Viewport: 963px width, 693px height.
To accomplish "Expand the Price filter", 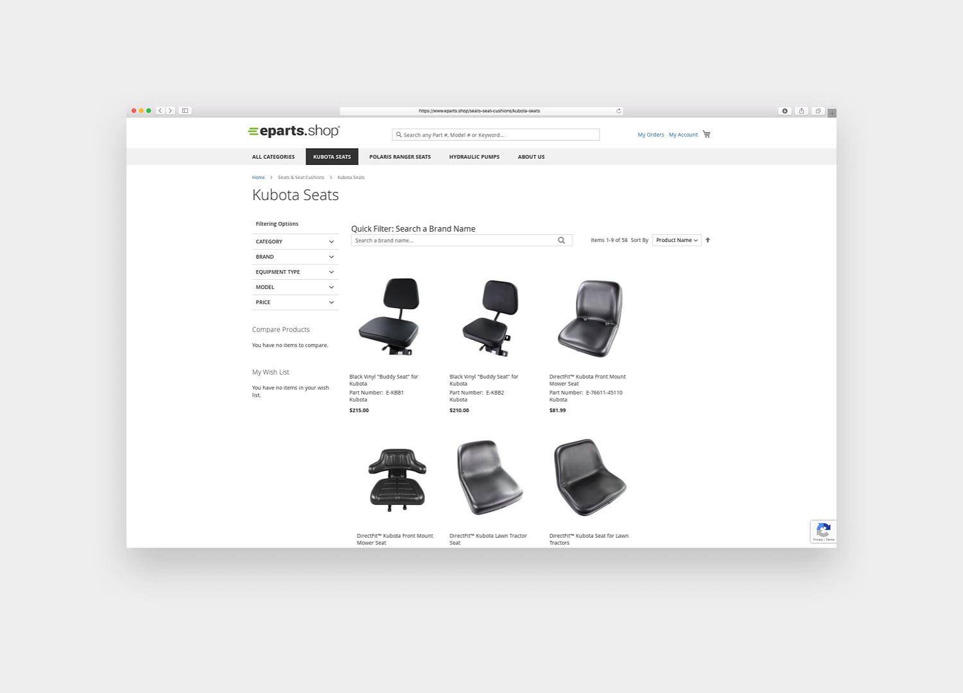I will point(295,302).
